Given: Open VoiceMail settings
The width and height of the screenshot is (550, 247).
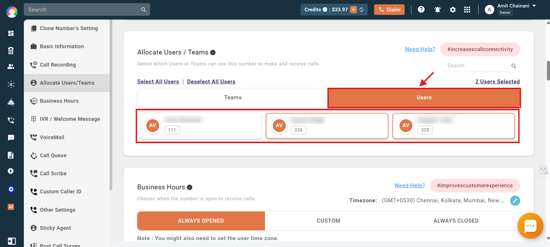Looking at the screenshot, I should pyautogui.click(x=67, y=137).
